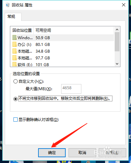131x163 pixels.
Task: Open the 常规 tab
Action: pos(11,17)
